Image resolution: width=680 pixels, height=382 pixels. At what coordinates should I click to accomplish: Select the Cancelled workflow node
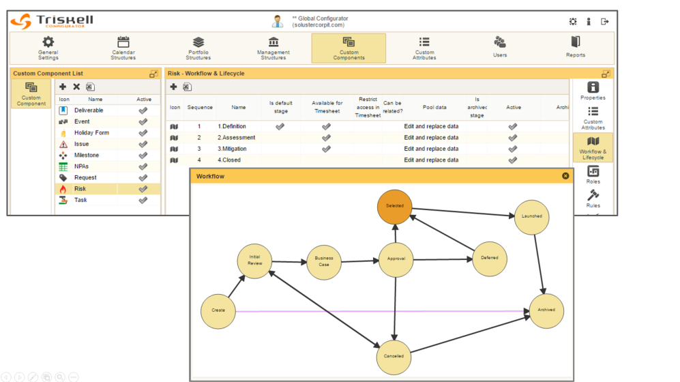(x=394, y=357)
